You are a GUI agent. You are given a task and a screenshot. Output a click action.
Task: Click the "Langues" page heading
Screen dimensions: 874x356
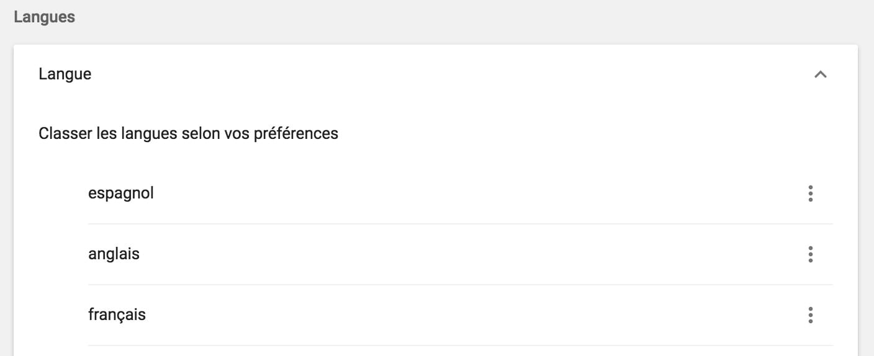[x=44, y=17]
